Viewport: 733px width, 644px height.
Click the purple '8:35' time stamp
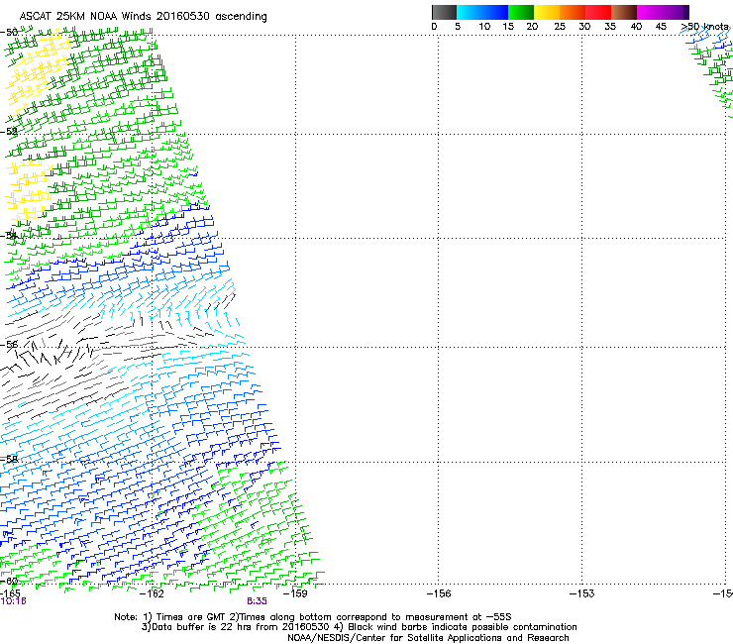[x=258, y=601]
